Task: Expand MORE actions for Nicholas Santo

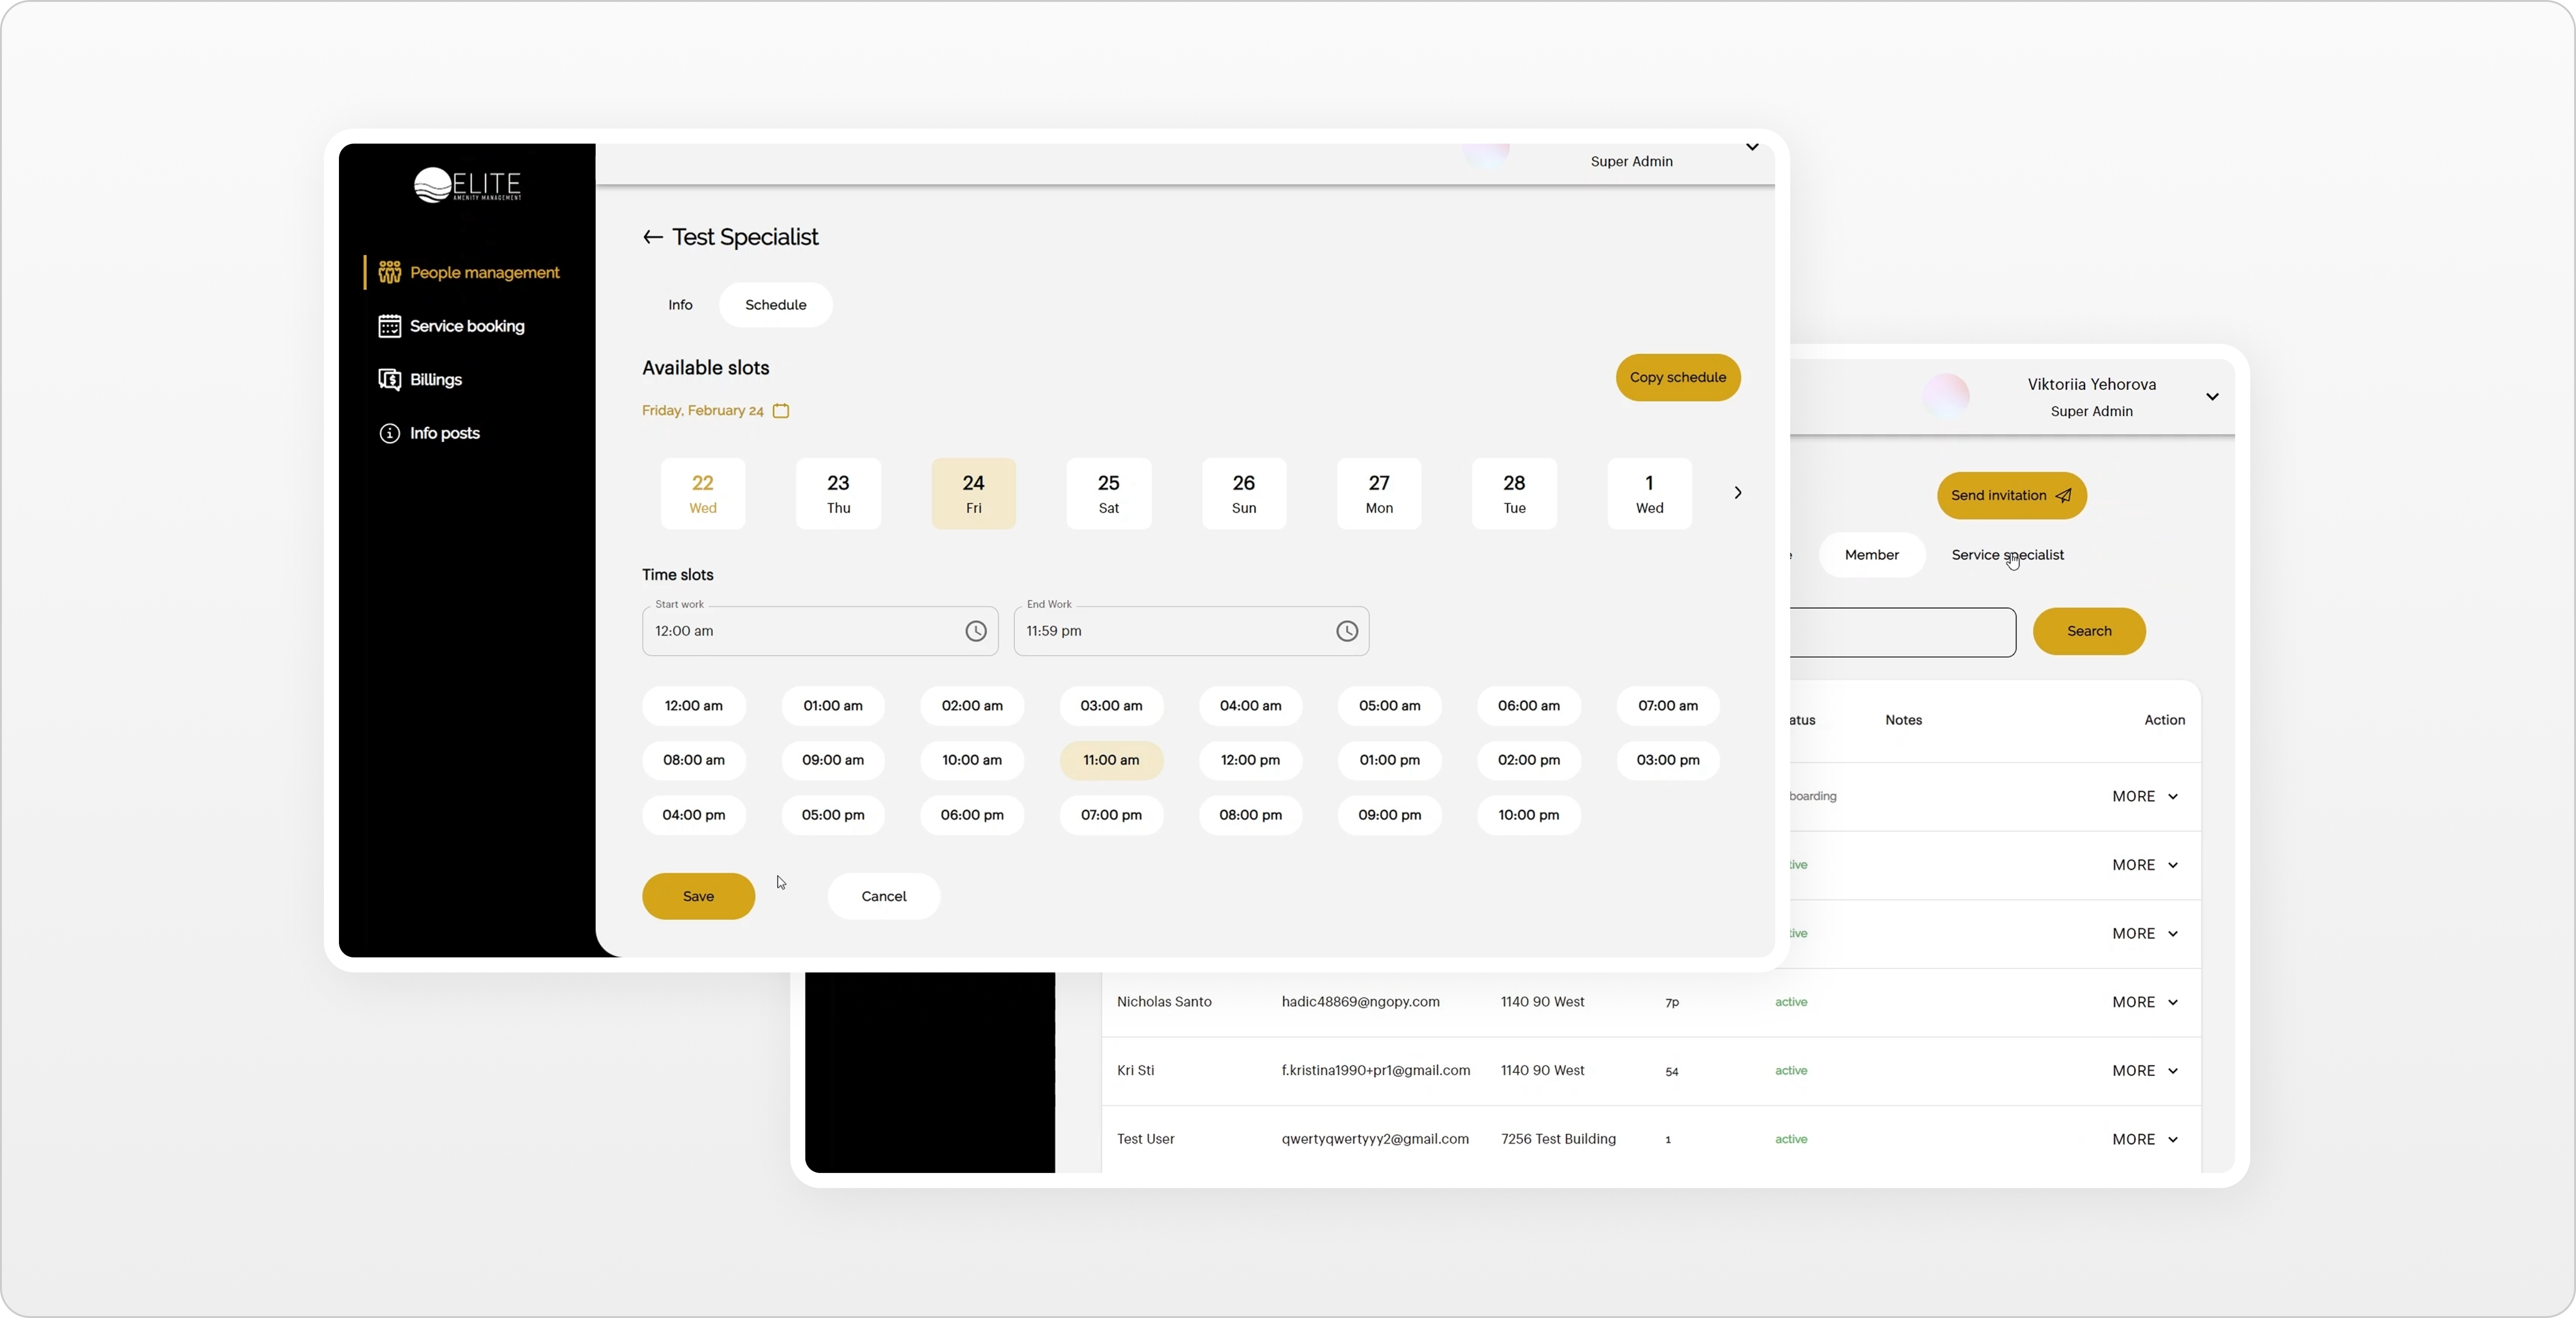Action: pos(2145,1002)
